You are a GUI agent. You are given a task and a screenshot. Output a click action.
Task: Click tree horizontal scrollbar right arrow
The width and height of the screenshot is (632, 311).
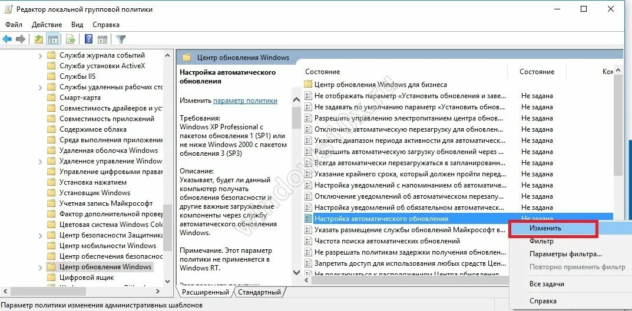pyautogui.click(x=158, y=291)
